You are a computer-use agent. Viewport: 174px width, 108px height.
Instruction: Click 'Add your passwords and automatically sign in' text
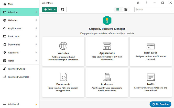pyautogui.click(x=63, y=58)
